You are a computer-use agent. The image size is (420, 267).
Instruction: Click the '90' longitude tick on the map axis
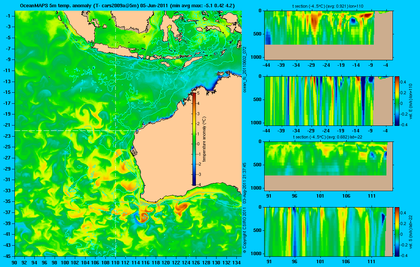(15, 263)
